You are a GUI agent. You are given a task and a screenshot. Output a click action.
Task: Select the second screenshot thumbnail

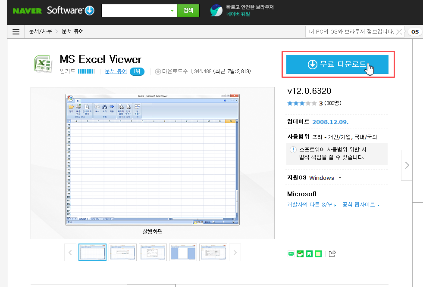pos(122,253)
